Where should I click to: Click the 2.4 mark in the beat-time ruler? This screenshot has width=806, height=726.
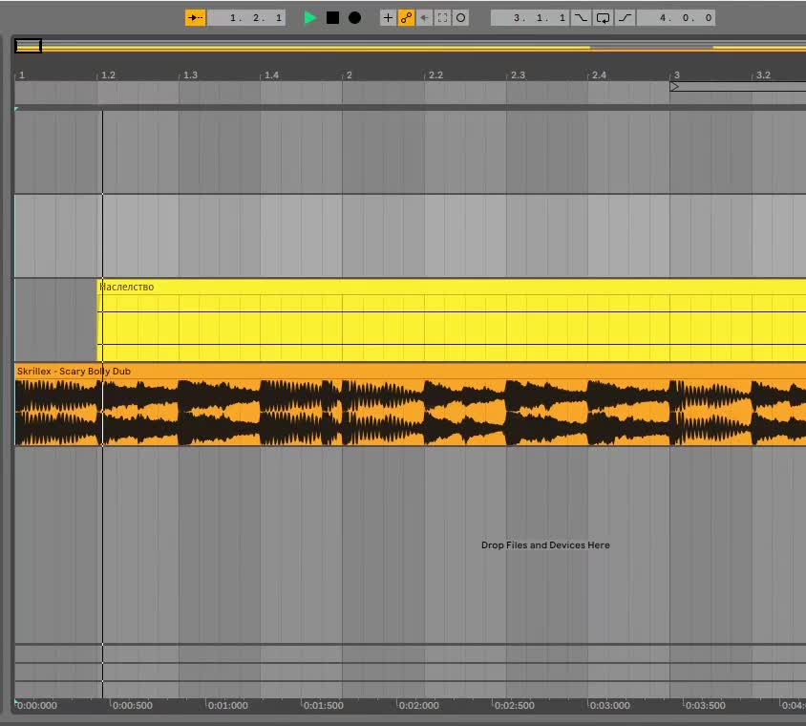point(599,75)
